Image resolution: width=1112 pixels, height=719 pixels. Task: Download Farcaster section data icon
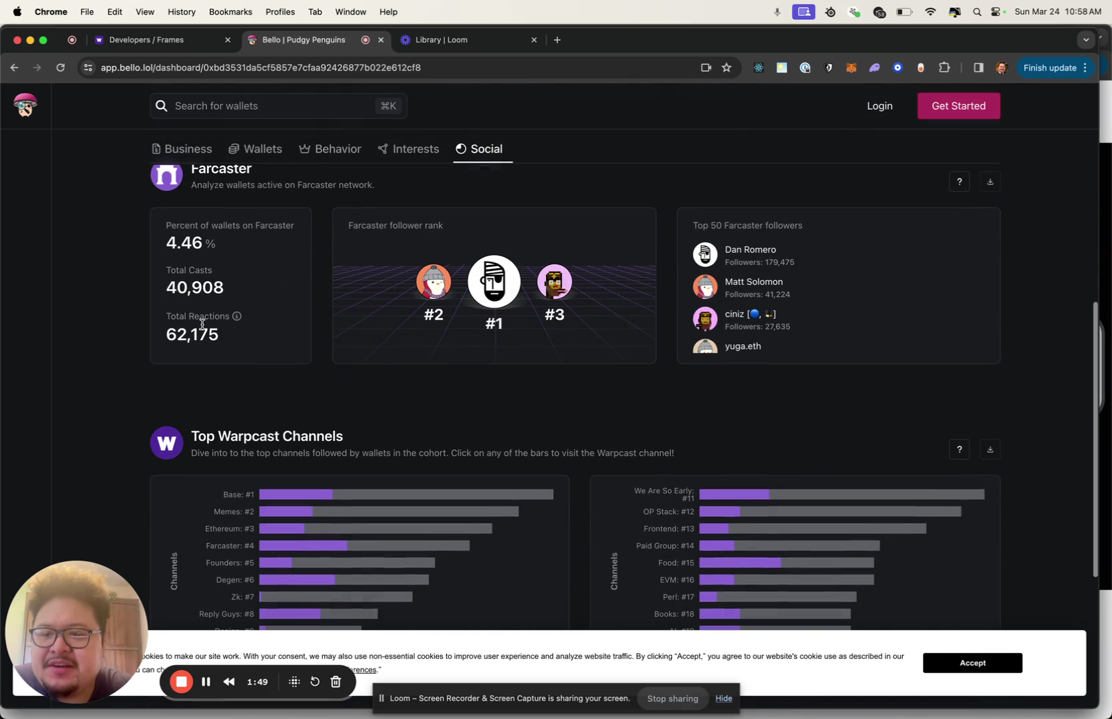click(989, 182)
